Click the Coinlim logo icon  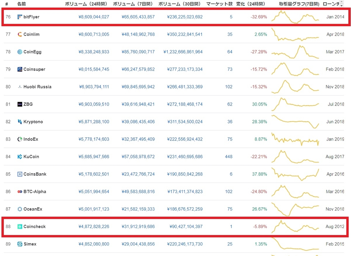point(20,34)
